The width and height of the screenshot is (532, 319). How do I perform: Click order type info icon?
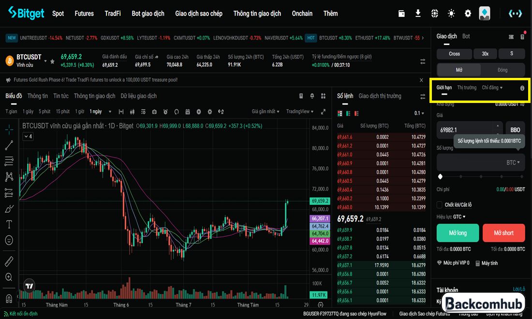click(x=522, y=88)
